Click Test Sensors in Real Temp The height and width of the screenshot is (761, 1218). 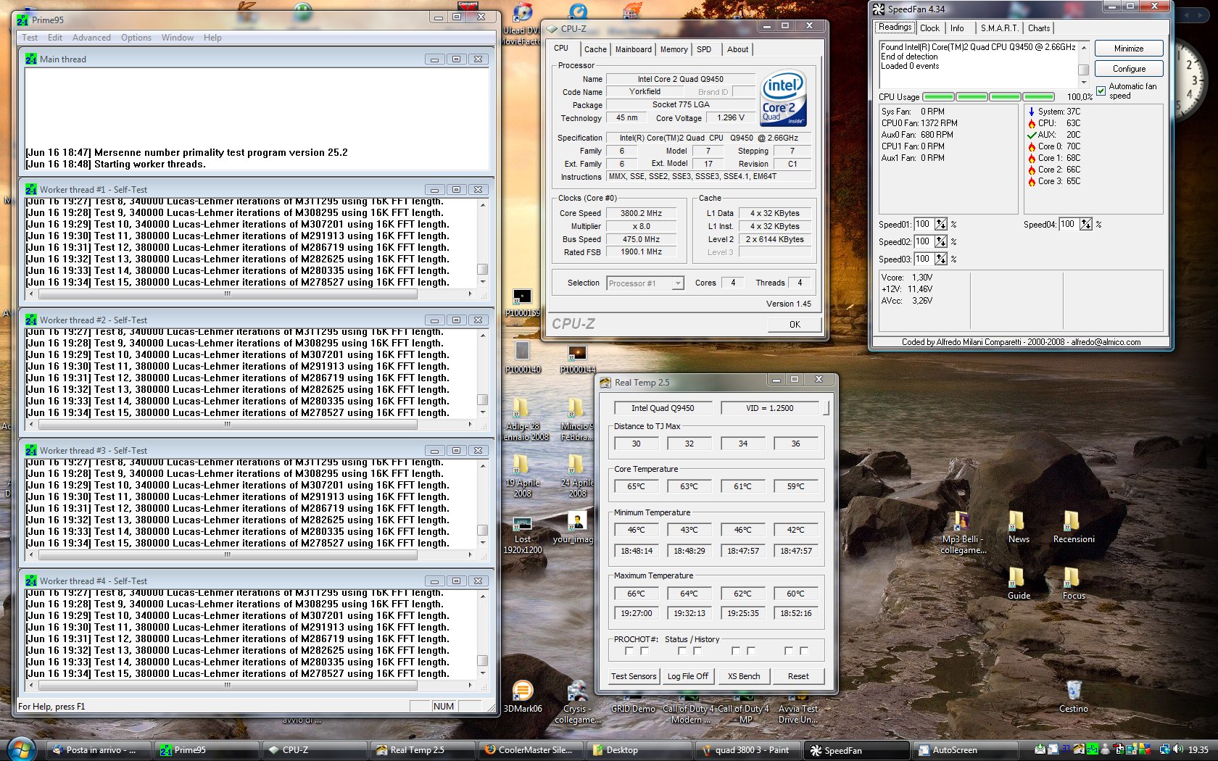point(633,676)
